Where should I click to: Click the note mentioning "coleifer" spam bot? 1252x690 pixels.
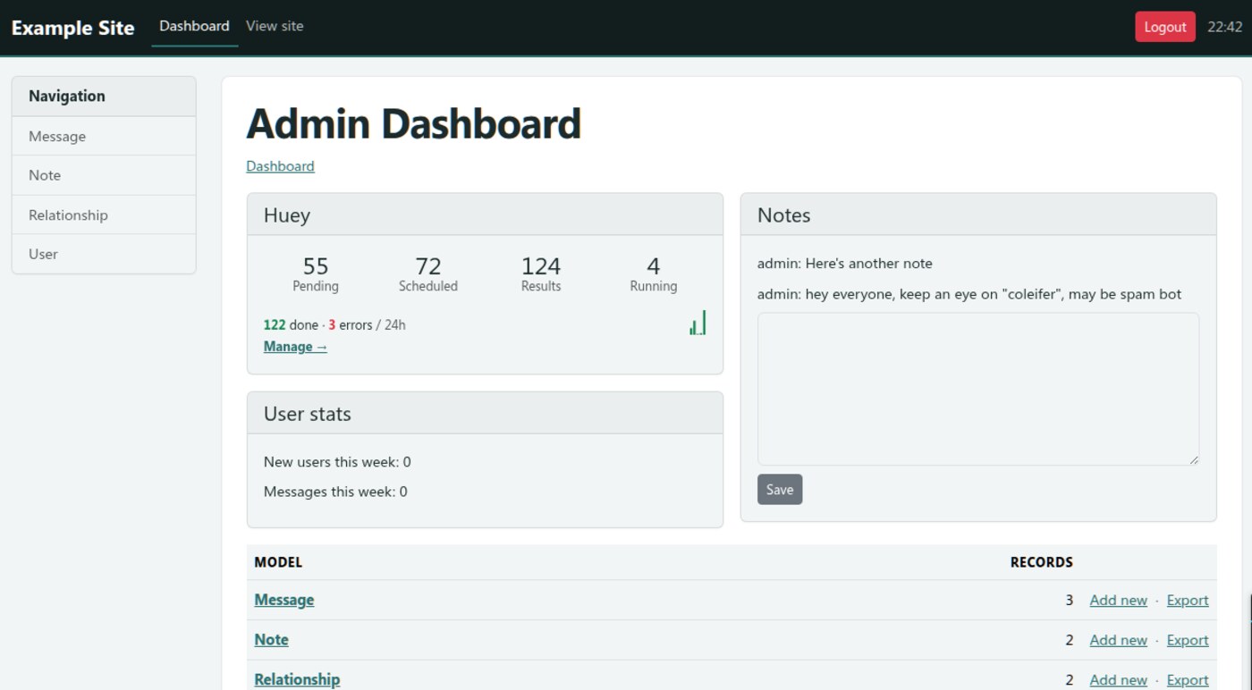tap(969, 294)
